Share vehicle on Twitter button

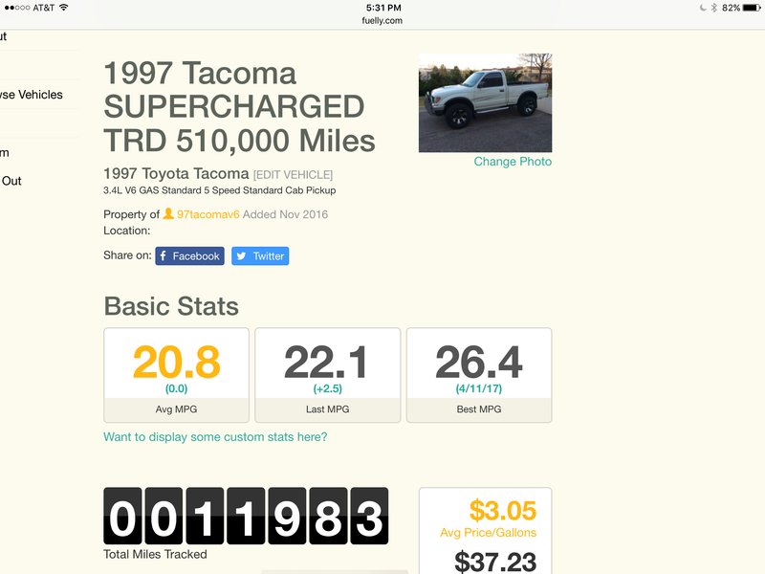(x=260, y=255)
